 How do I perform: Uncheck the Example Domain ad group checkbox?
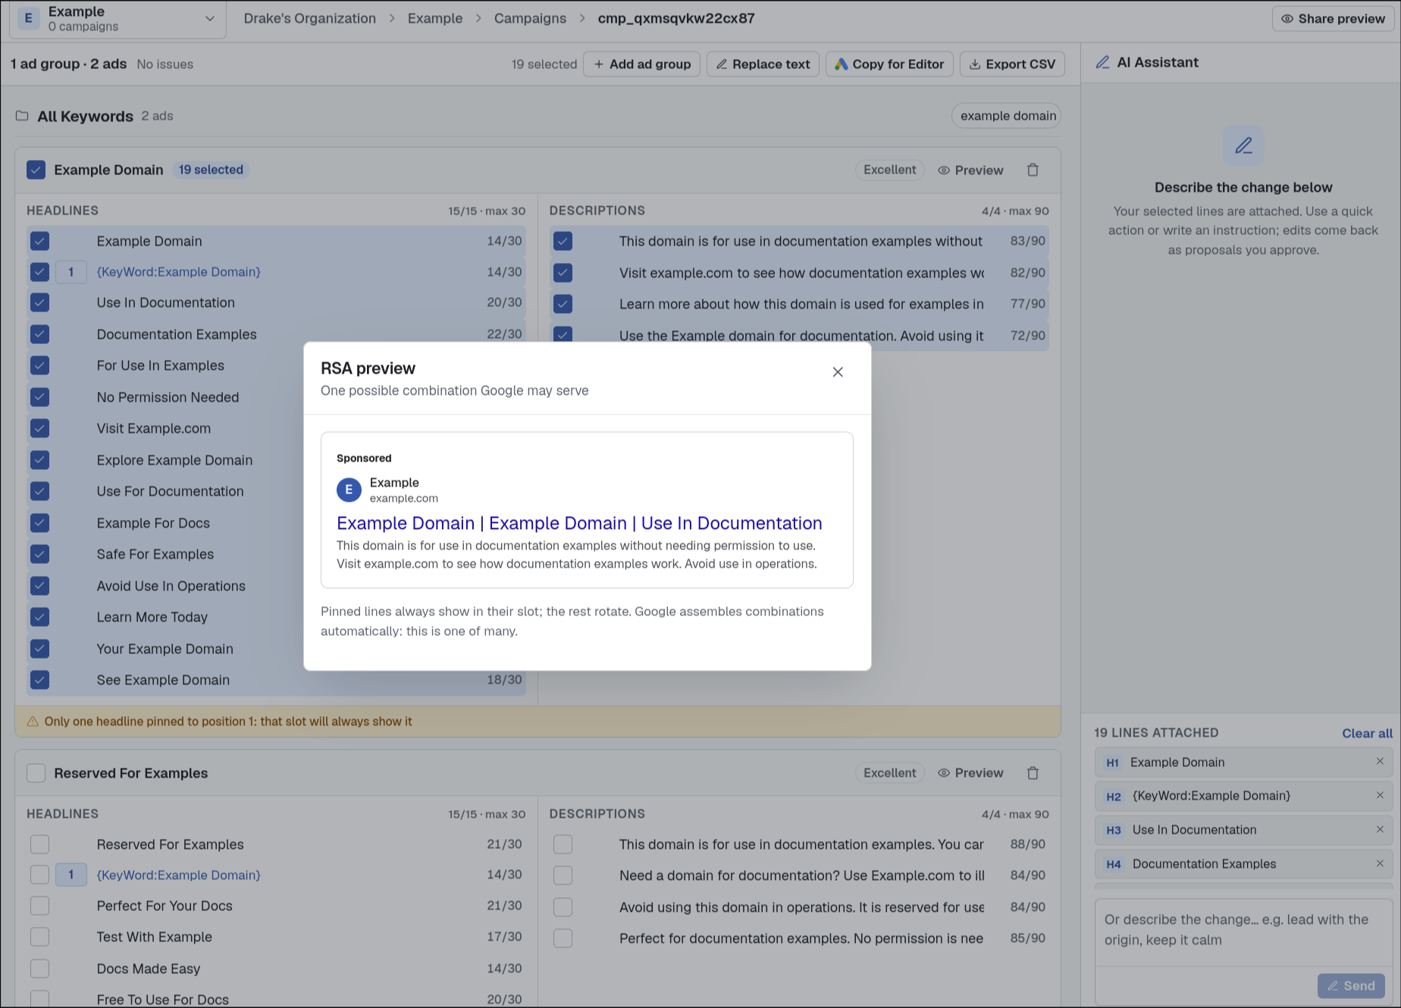pyautogui.click(x=36, y=170)
